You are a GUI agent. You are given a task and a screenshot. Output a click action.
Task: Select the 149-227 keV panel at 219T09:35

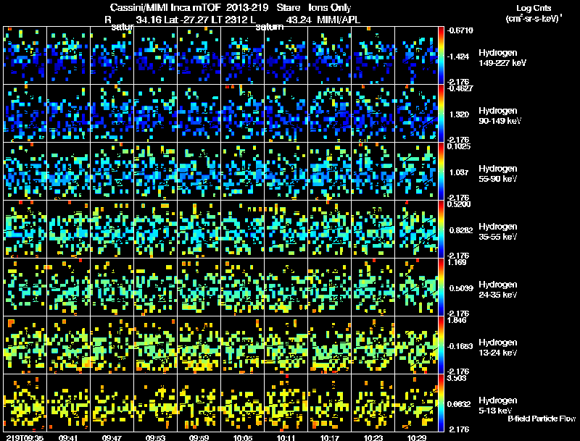[x=25, y=56]
